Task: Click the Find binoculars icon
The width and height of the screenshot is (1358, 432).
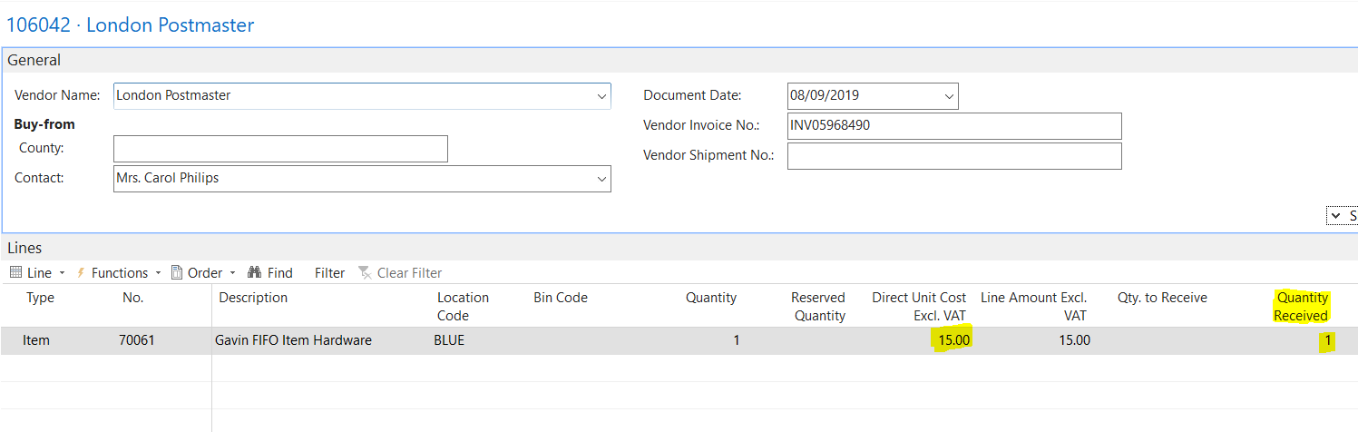Action: coord(255,272)
